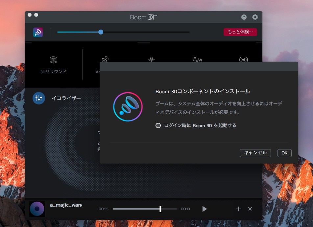Click the もっと体験… button

click(240, 32)
